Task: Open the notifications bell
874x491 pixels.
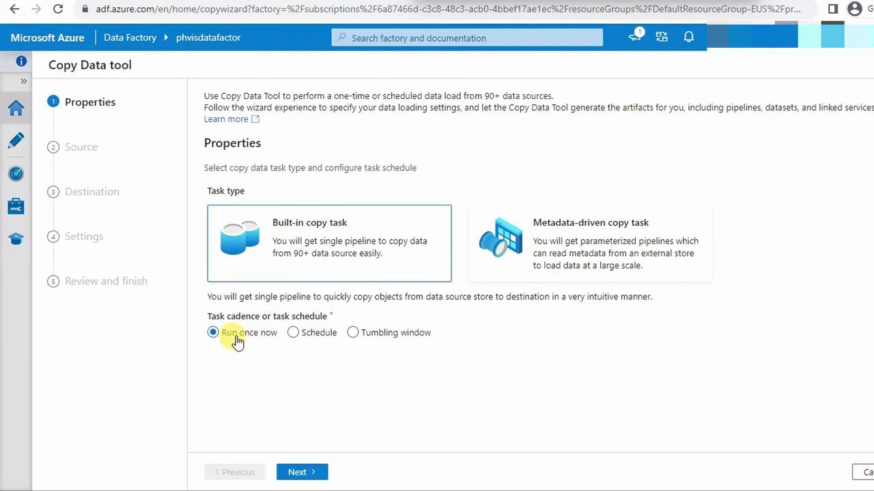Action: click(x=689, y=38)
